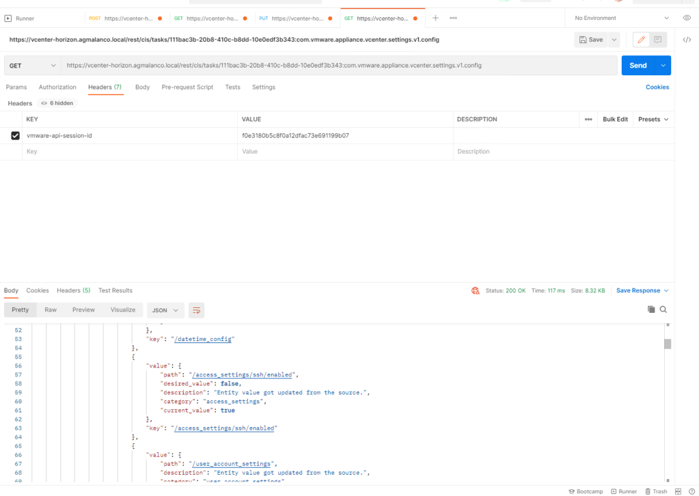Copy response body with the copy icon

651,309
